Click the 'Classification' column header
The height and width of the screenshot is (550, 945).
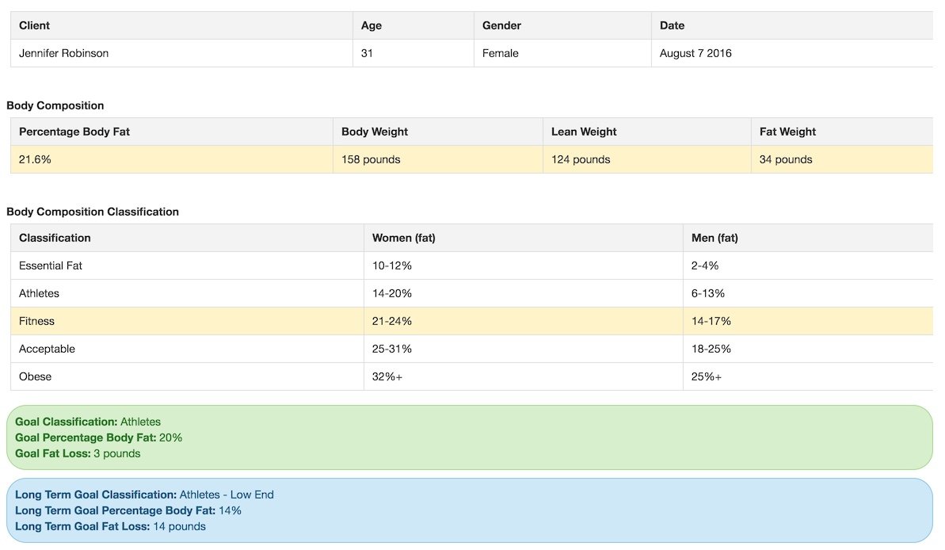[187, 238]
